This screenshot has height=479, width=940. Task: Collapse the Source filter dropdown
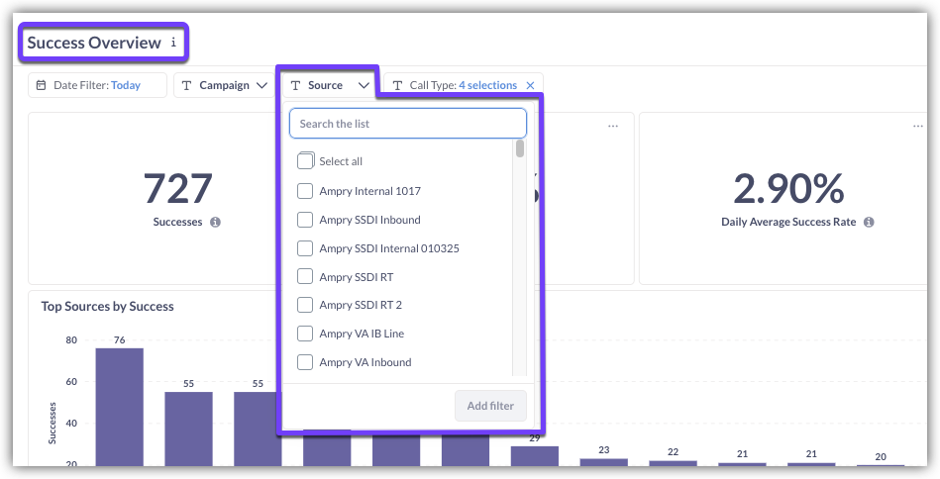pyautogui.click(x=364, y=85)
